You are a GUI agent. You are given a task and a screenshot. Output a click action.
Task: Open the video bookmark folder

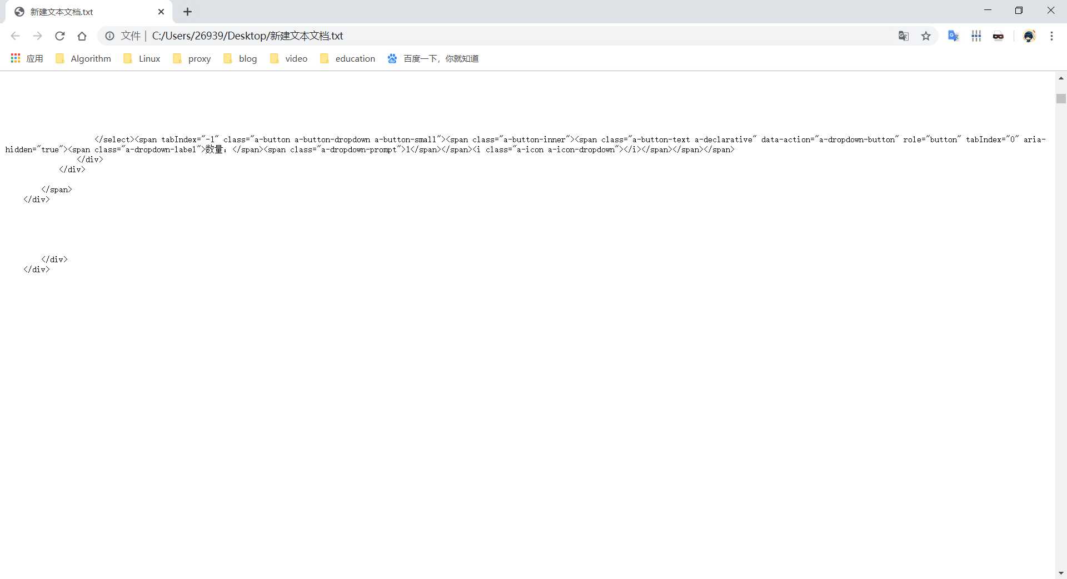(x=288, y=58)
